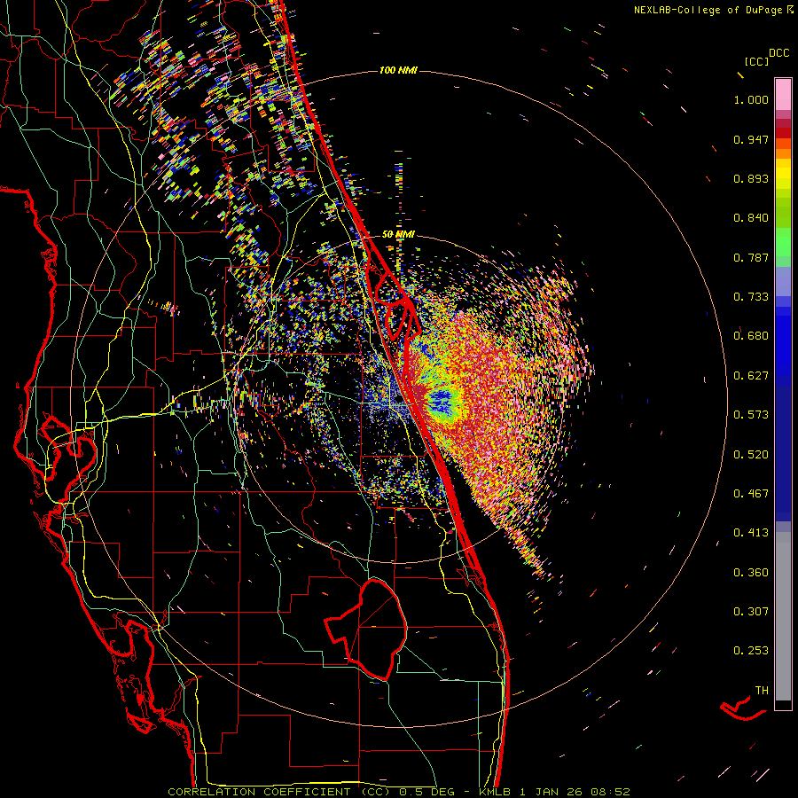The width and height of the screenshot is (798, 798).
Task: Click the bright blue 0.680 color band
Action: click(783, 341)
